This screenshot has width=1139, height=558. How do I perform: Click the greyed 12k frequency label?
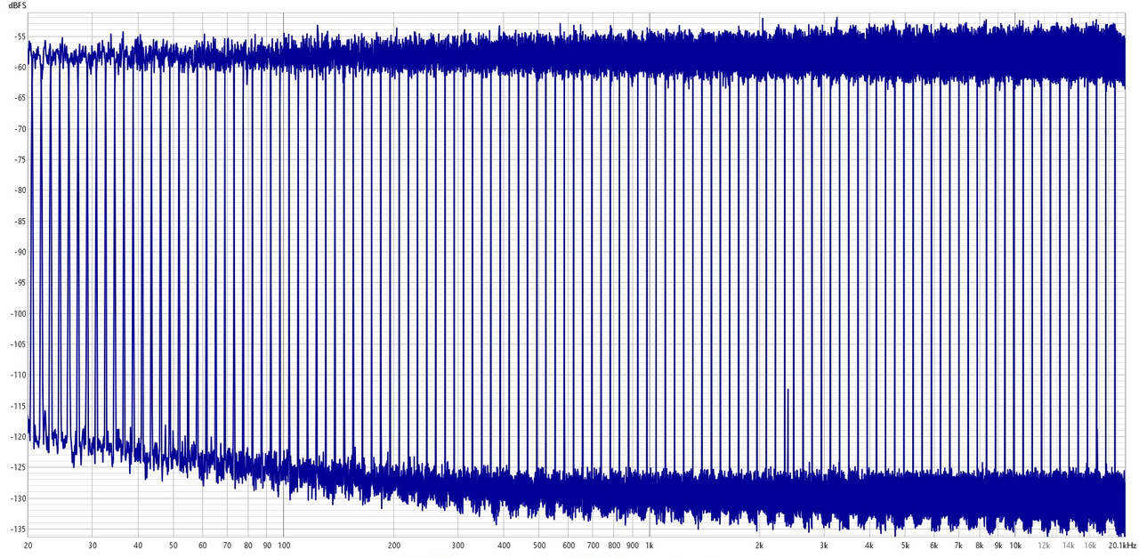[x=1044, y=545]
